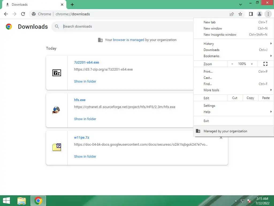Increase zoom with plus button
Screen dimensions: 274x206
[x=252, y=64]
